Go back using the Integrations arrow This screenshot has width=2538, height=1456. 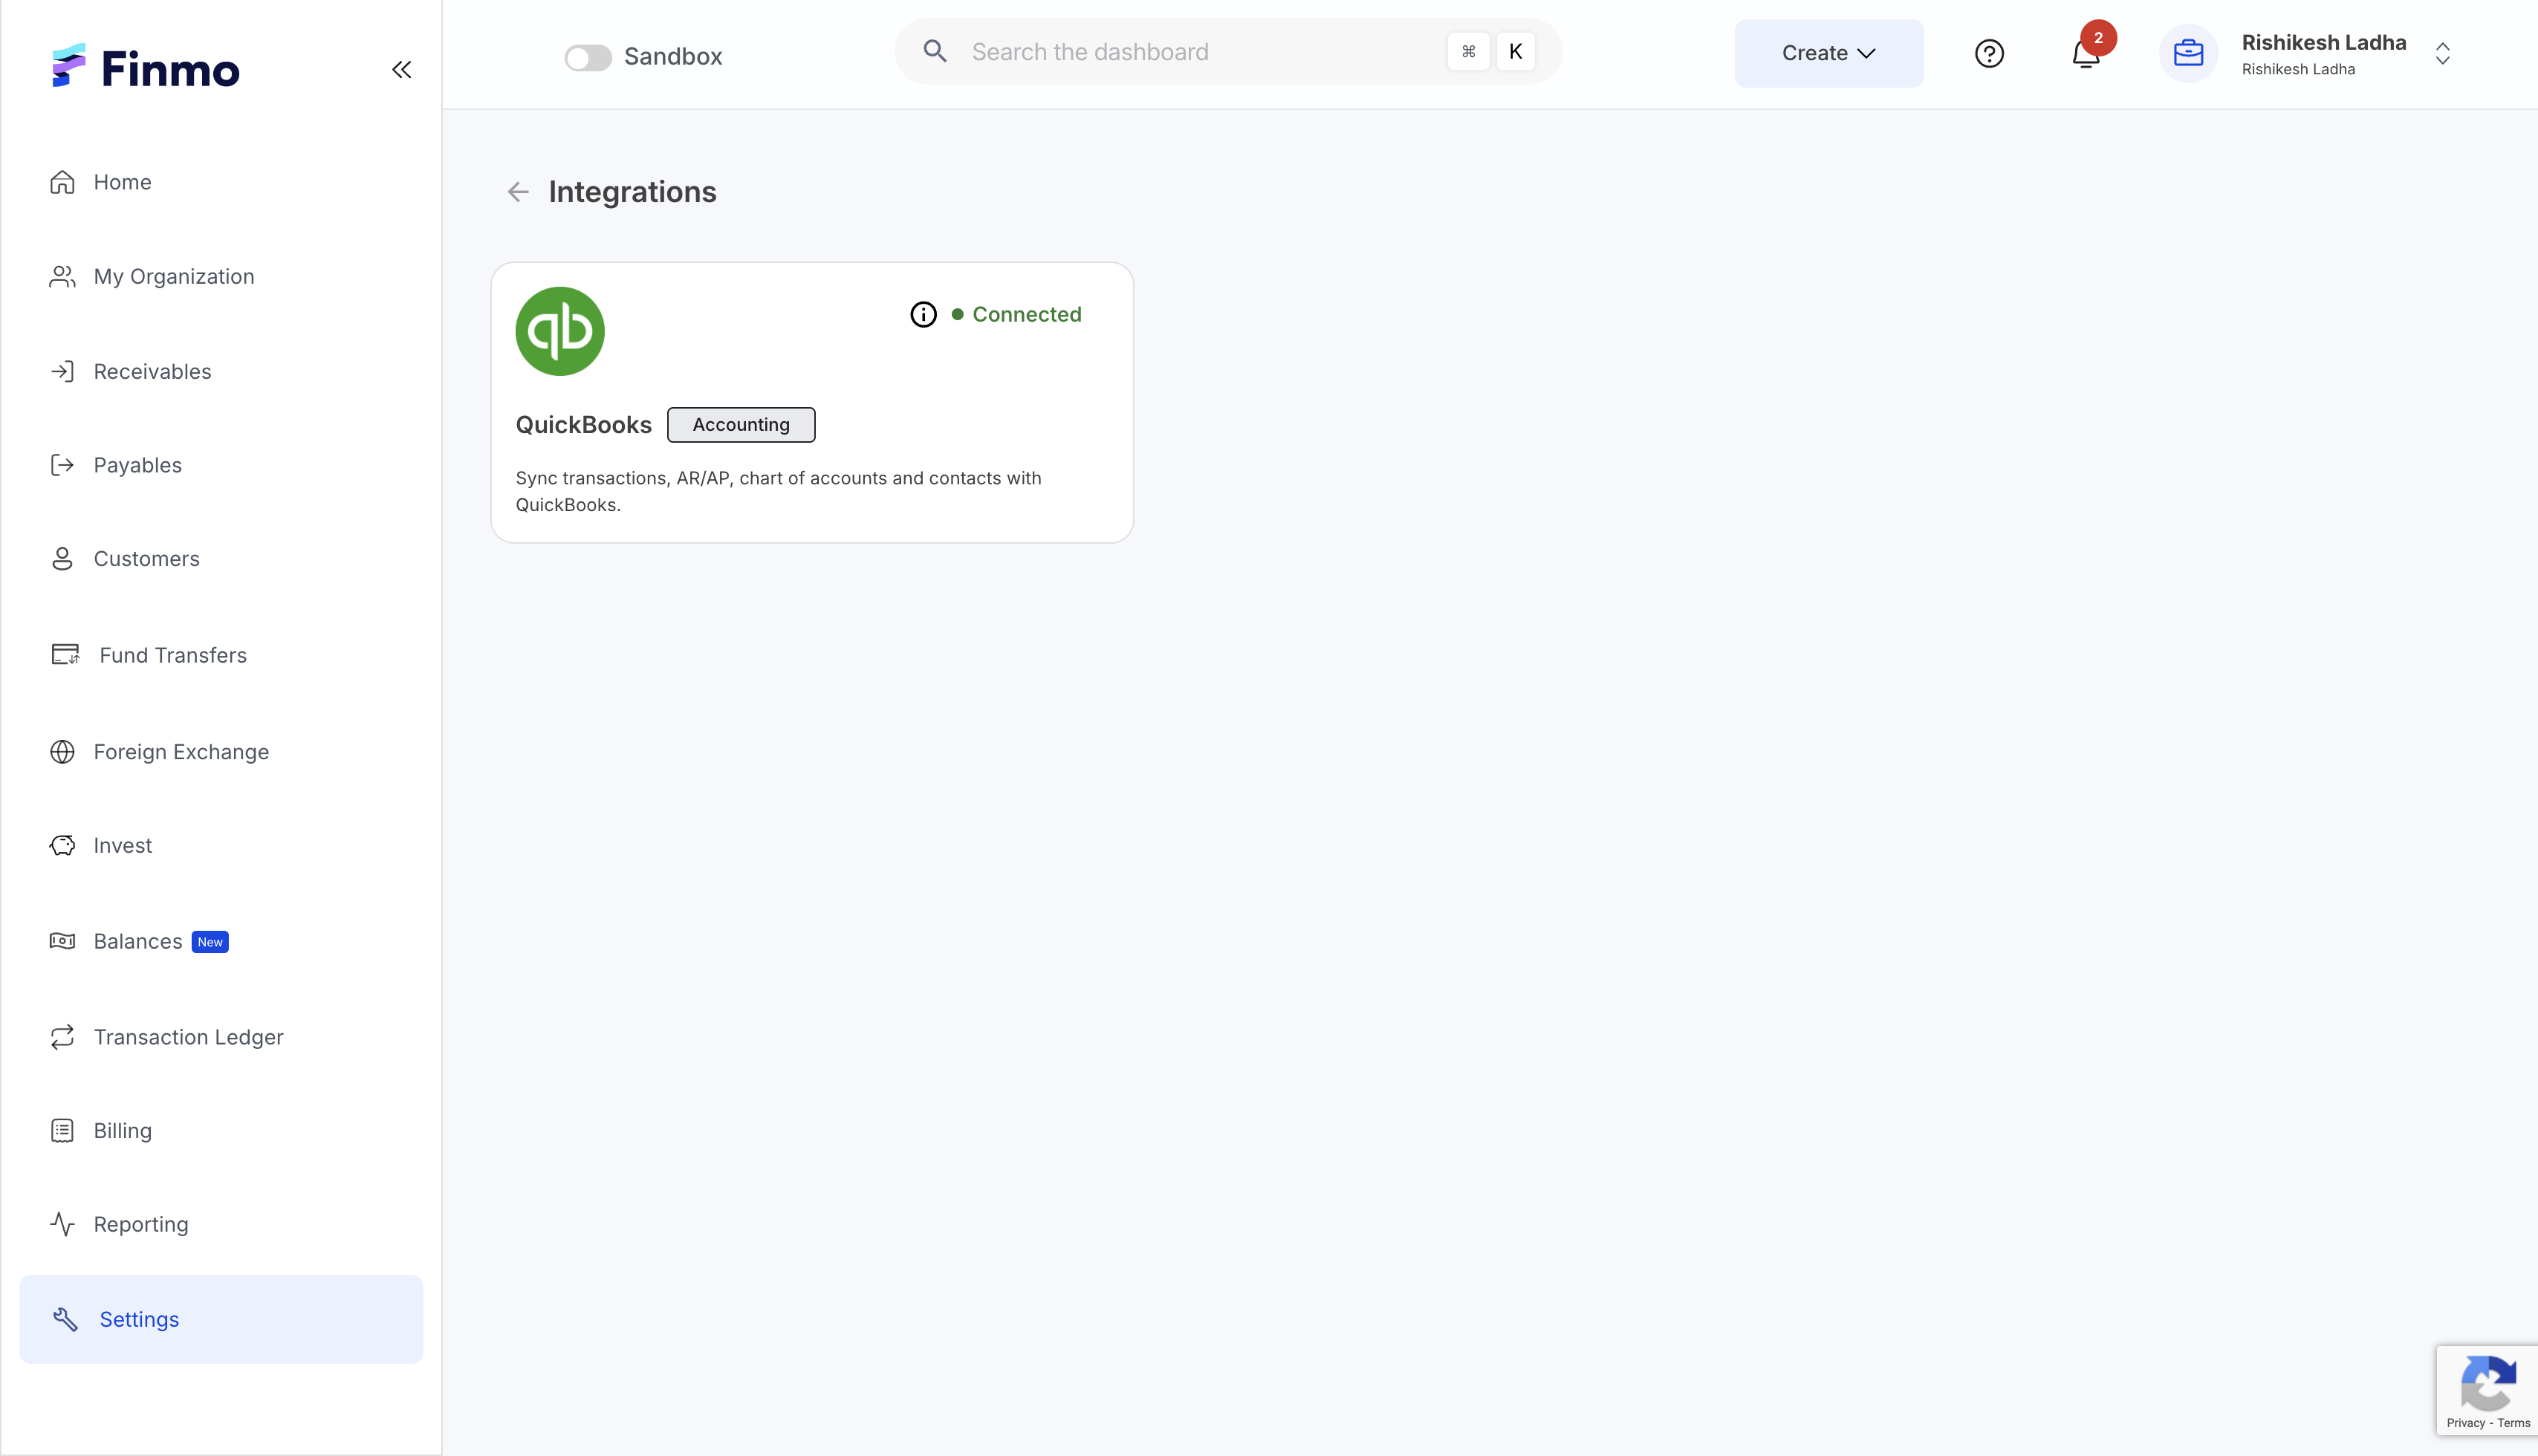(x=518, y=192)
